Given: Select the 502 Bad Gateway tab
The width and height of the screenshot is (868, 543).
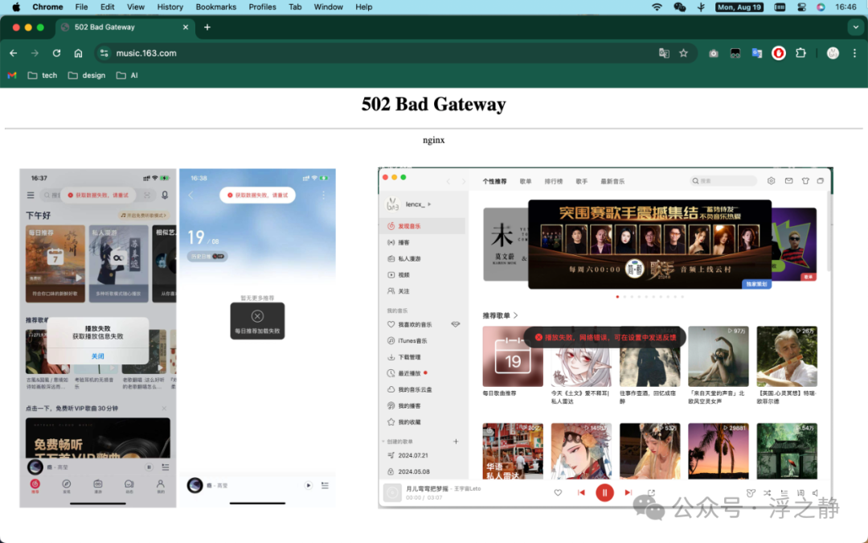Looking at the screenshot, I should (125, 27).
